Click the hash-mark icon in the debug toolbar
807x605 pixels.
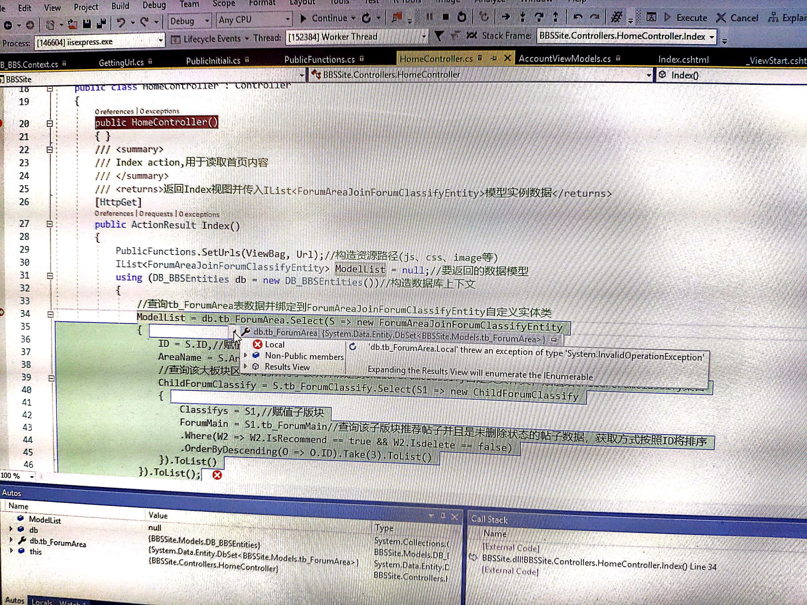tap(616, 17)
